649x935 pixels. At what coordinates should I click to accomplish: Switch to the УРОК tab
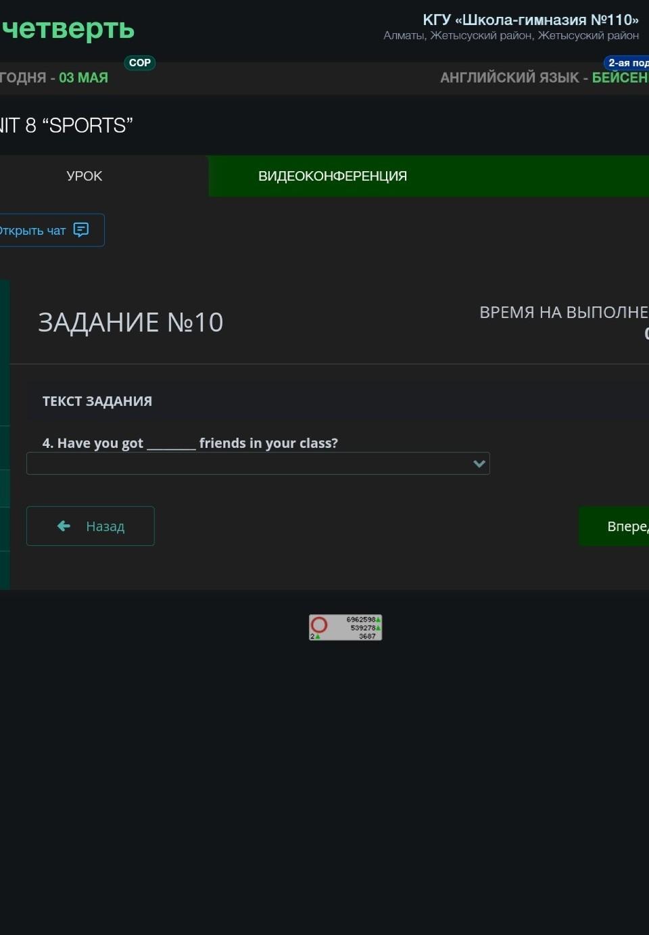85,176
